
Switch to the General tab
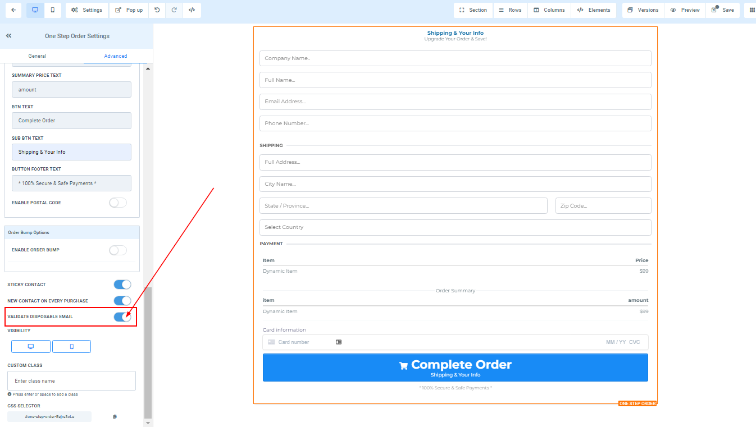(x=38, y=56)
